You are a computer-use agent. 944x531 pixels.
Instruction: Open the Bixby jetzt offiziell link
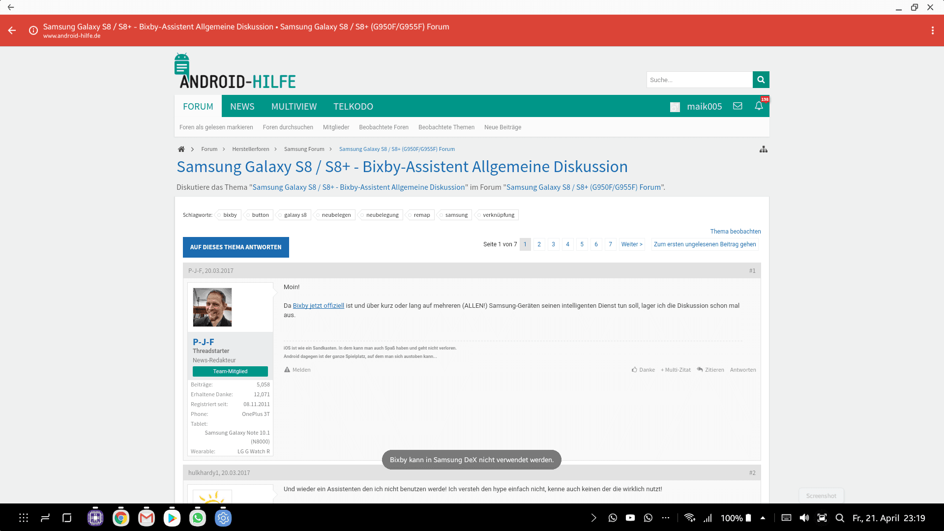(x=319, y=306)
